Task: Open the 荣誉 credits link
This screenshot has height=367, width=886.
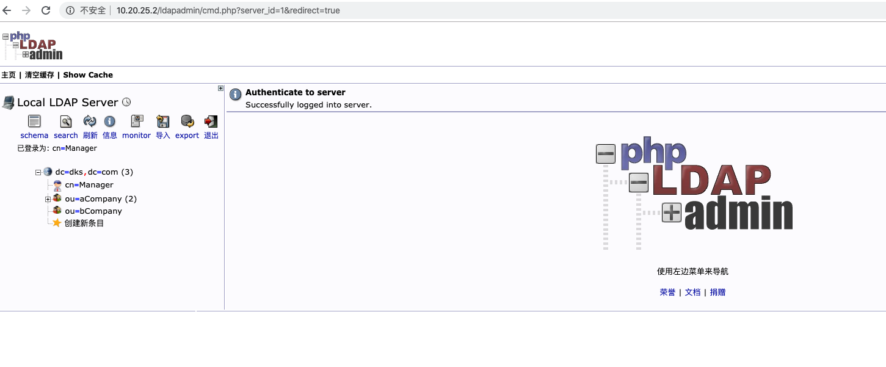Action: [x=667, y=293]
